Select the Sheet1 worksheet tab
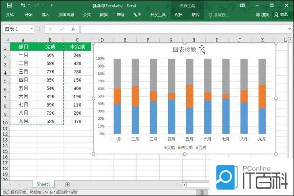294x196 pixels. [43, 184]
